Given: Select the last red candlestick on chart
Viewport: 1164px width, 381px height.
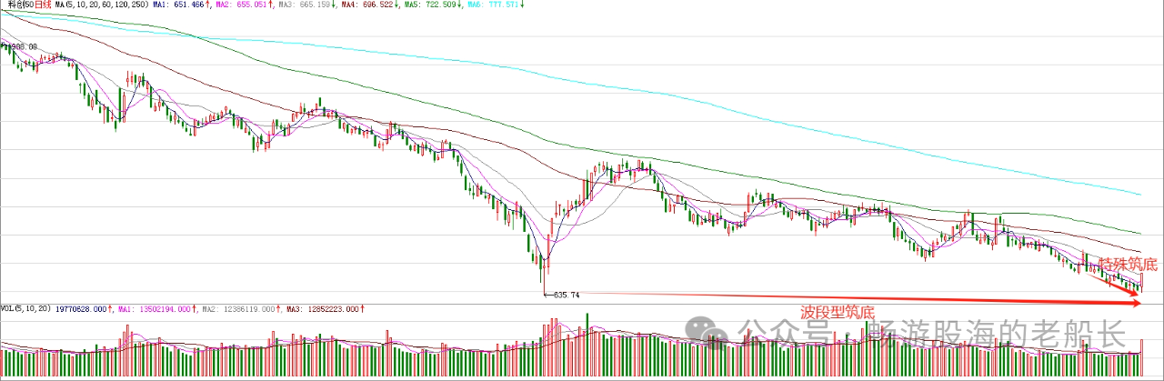Looking at the screenshot, I should [1142, 281].
